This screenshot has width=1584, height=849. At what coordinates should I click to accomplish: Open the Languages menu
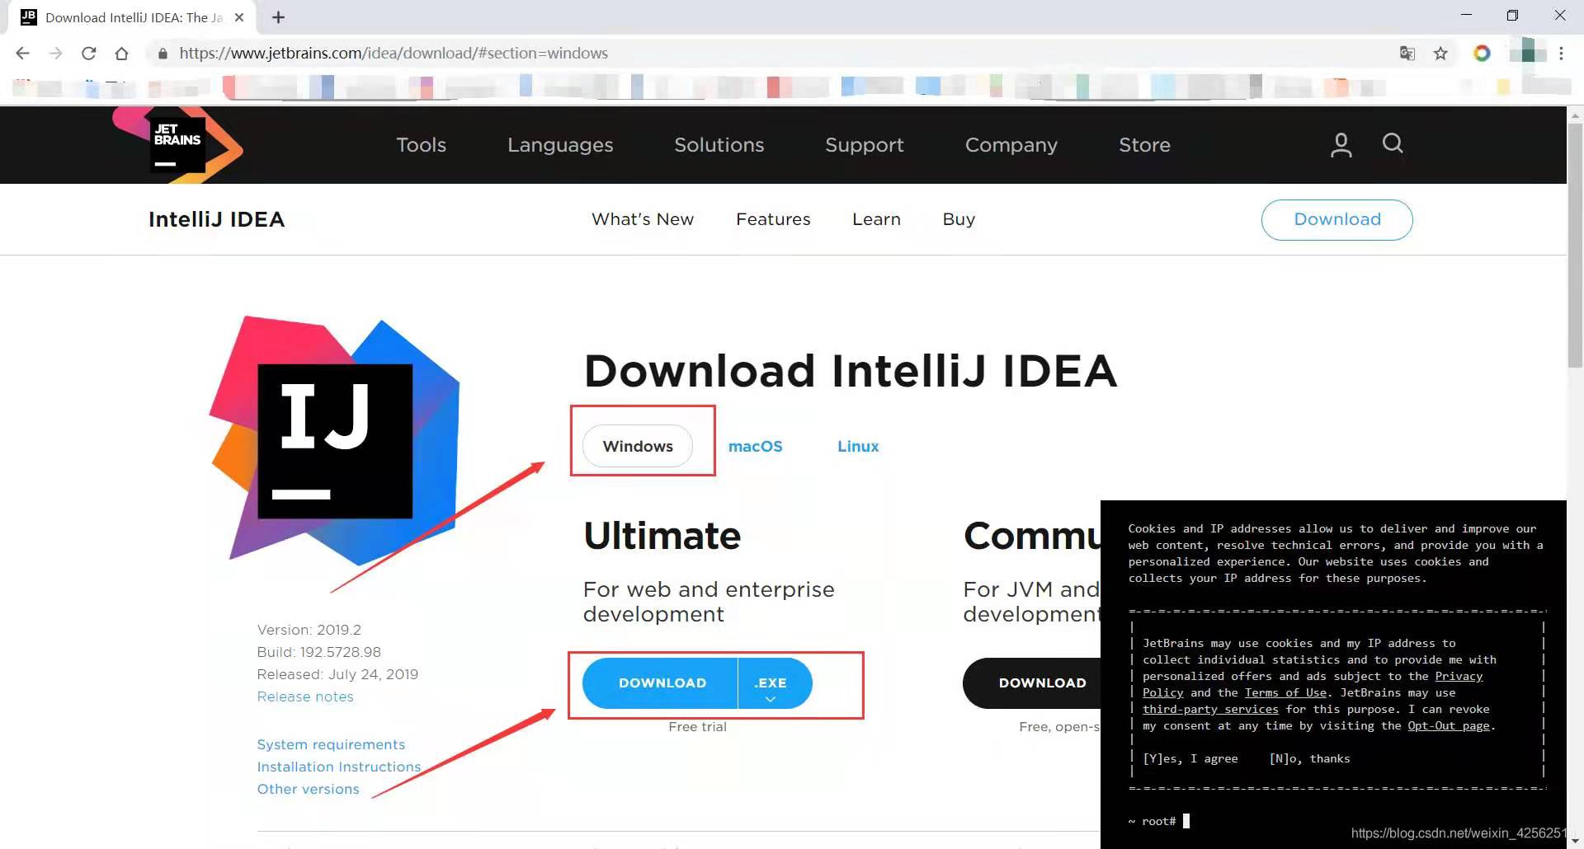(560, 145)
